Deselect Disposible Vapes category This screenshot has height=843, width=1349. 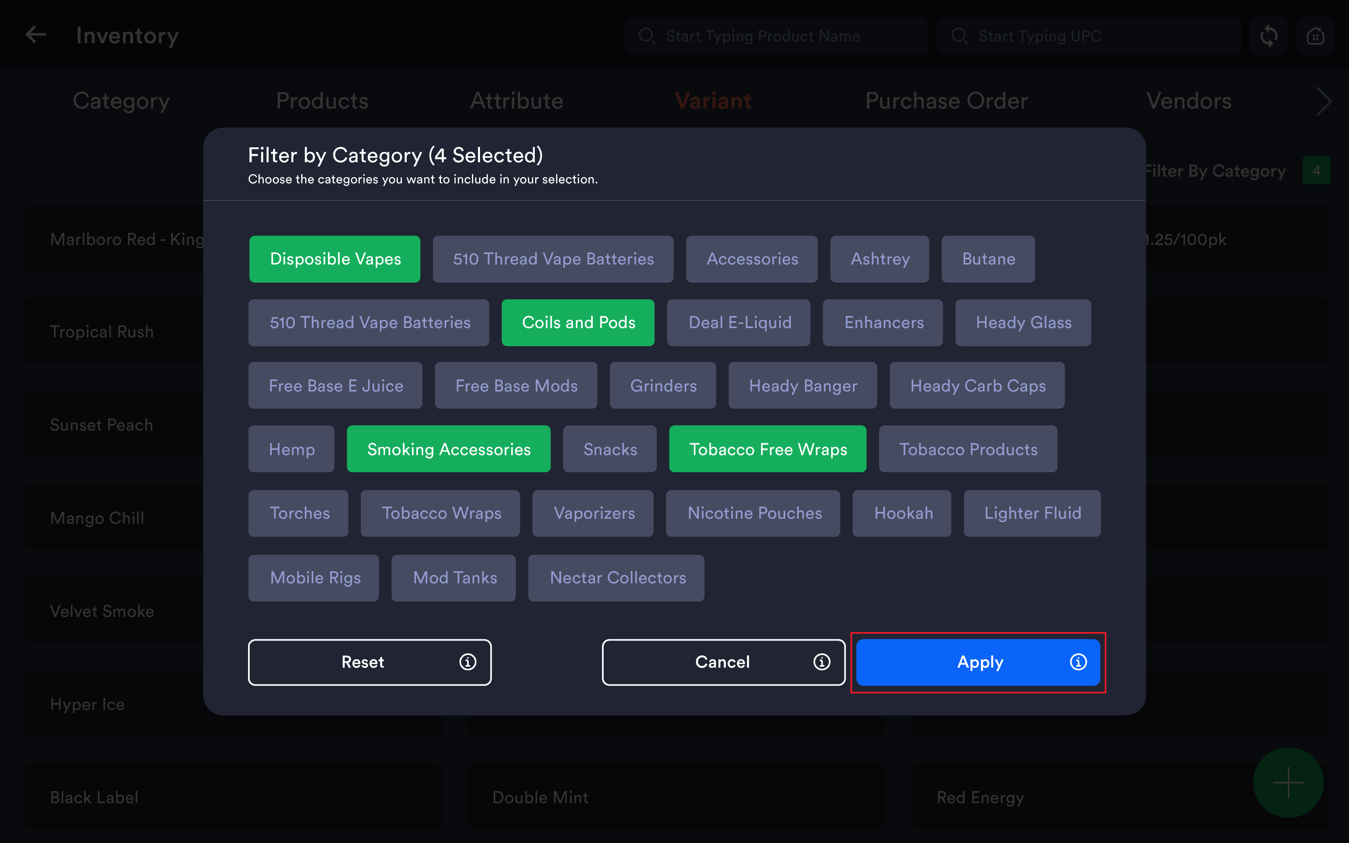[x=335, y=259]
